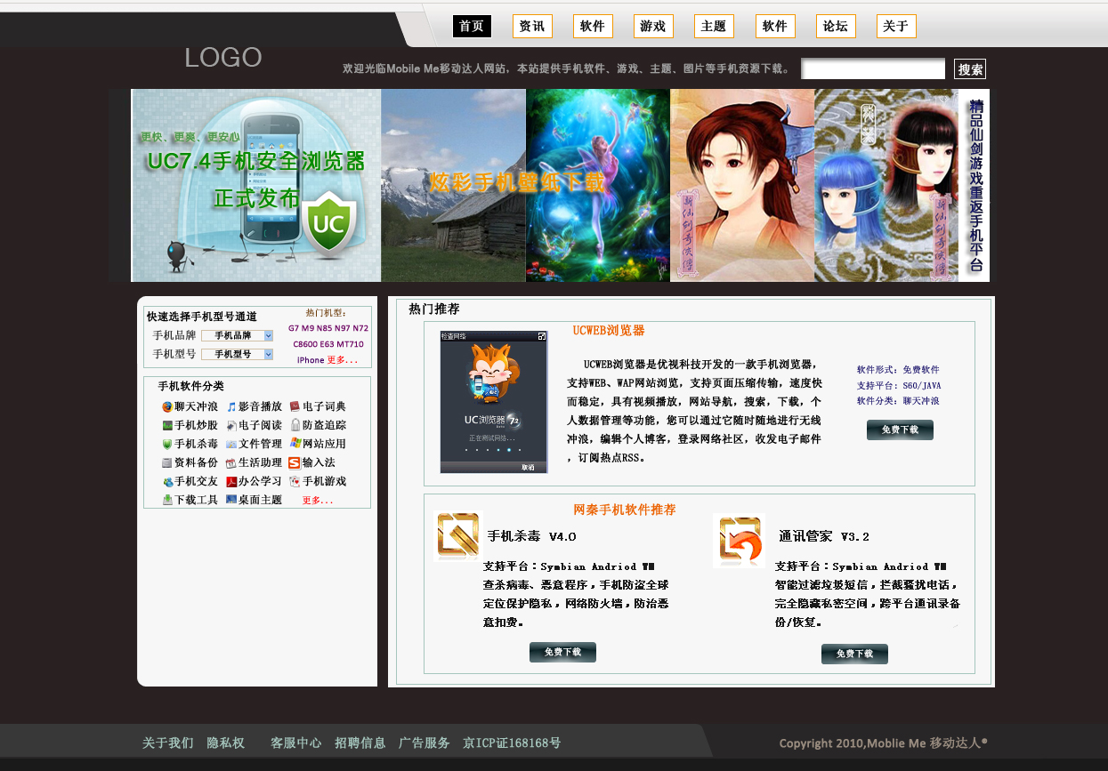Expand more software categories via red 更多 under 手机游戏
This screenshot has height=771, width=1108.
click(x=318, y=501)
